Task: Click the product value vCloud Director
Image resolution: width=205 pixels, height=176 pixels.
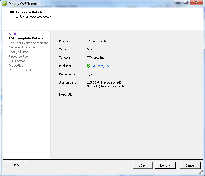Action: tap(98, 41)
